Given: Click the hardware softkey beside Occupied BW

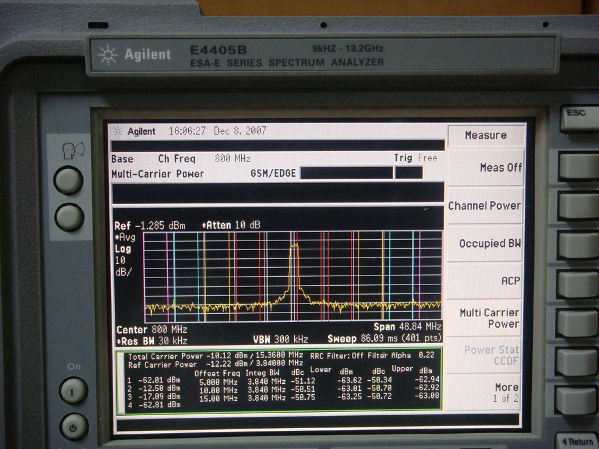Looking at the screenshot, I should click(579, 244).
